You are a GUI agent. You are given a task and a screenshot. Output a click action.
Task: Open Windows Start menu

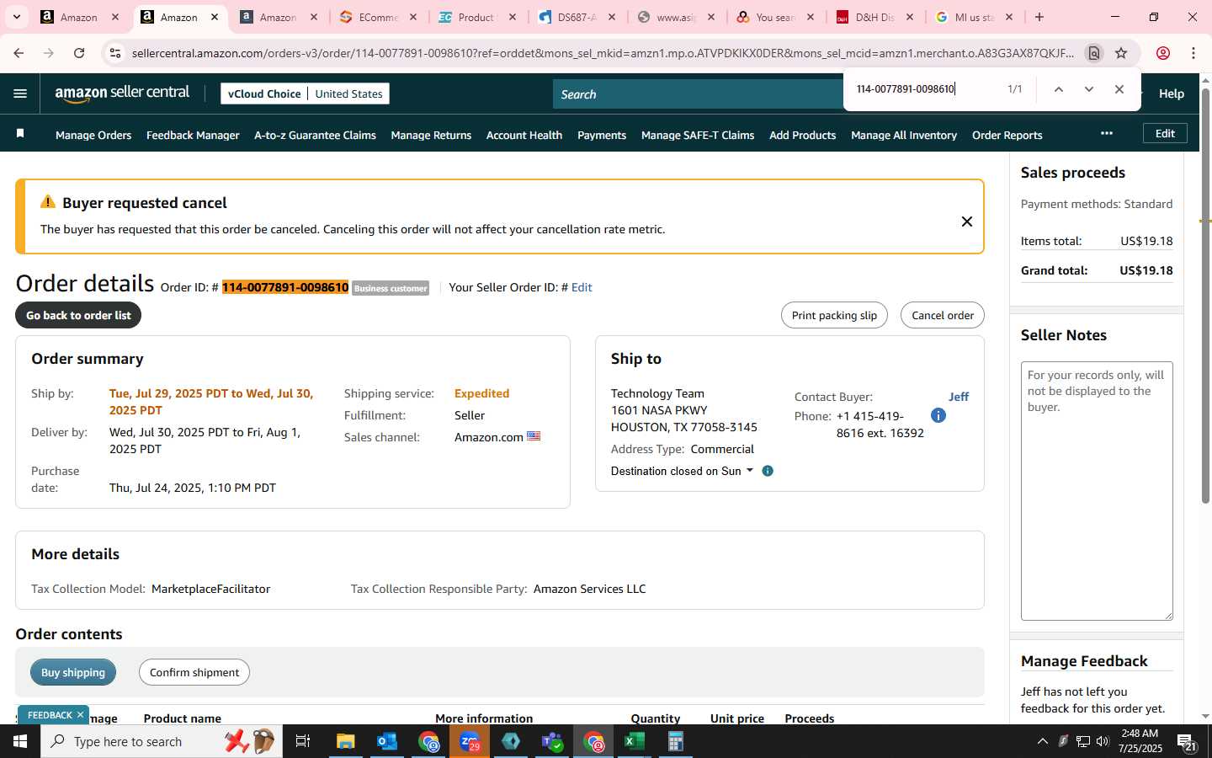(20, 741)
